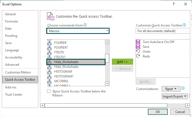Select the FOURIER? macro entry

[76, 47]
